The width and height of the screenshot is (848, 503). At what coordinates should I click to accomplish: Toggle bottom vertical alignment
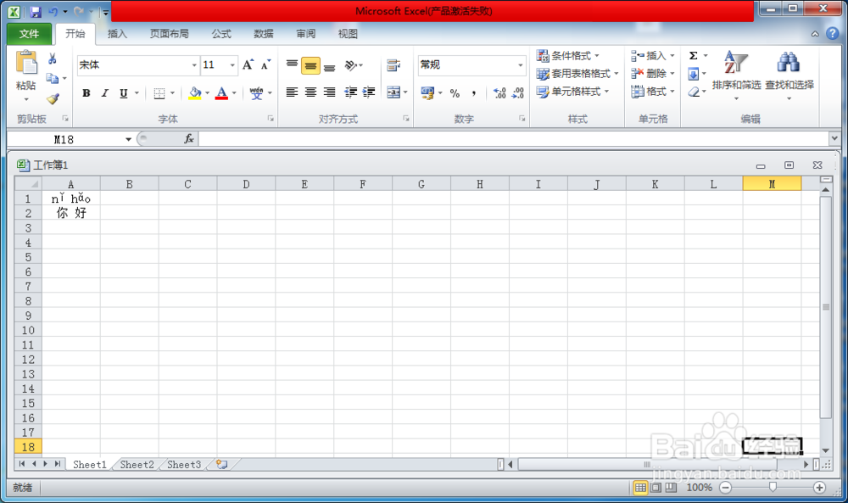329,66
